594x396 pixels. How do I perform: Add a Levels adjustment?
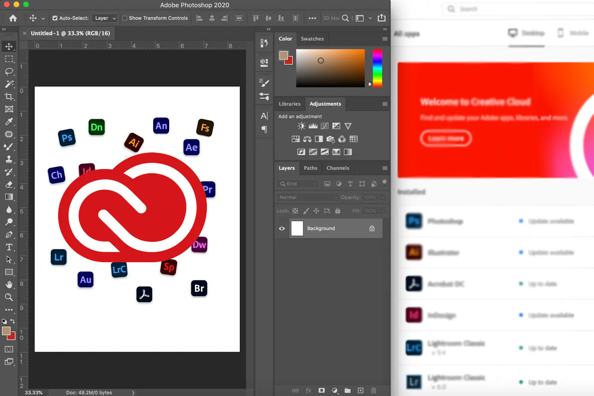[313, 126]
